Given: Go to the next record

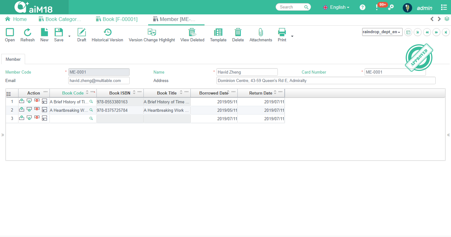Looking at the screenshot, I should click(x=436, y=32).
